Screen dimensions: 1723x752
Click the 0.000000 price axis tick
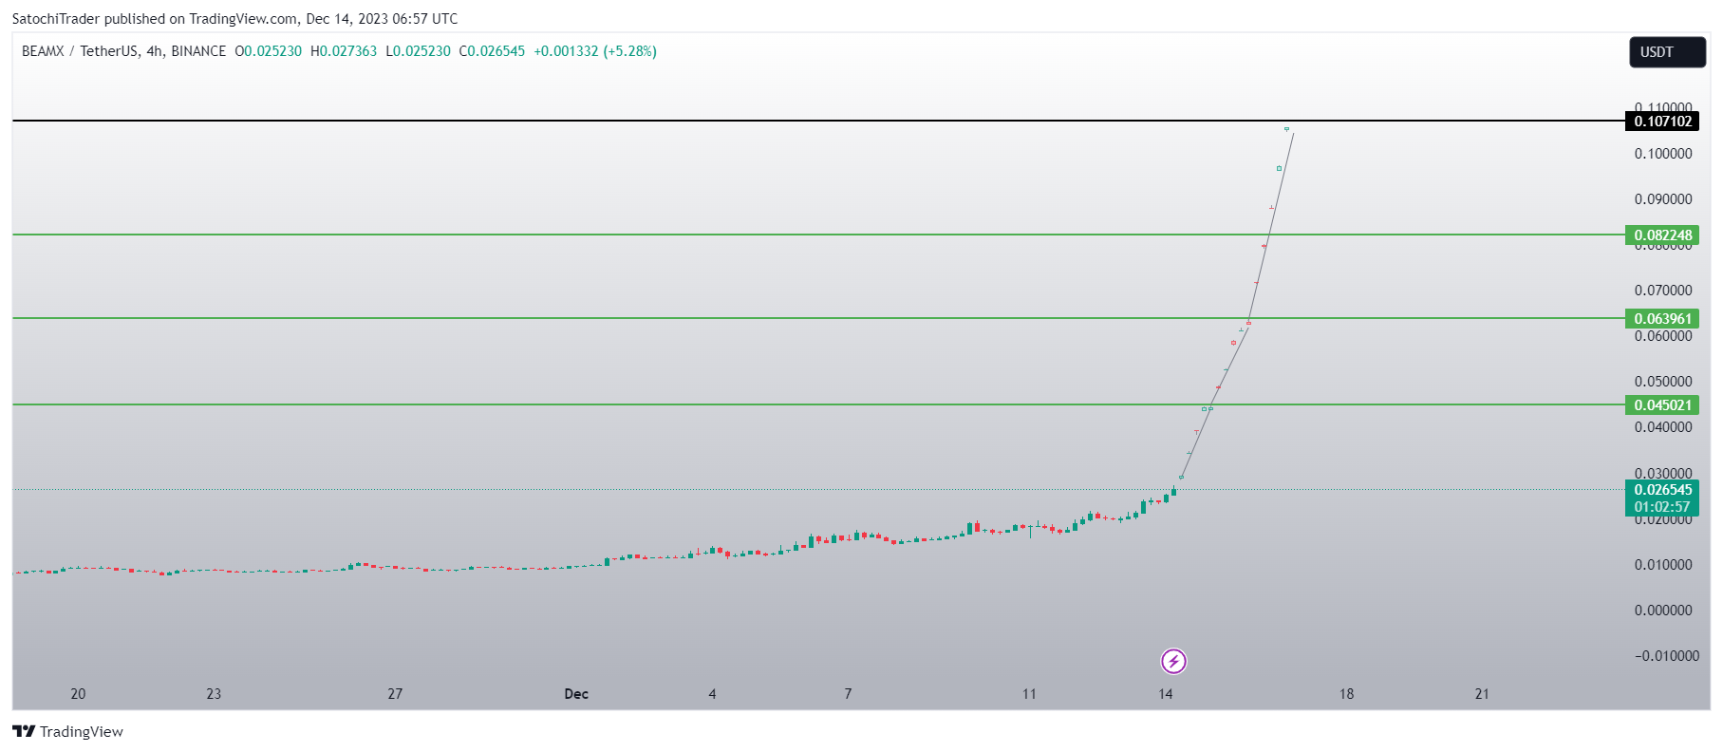(x=1663, y=611)
